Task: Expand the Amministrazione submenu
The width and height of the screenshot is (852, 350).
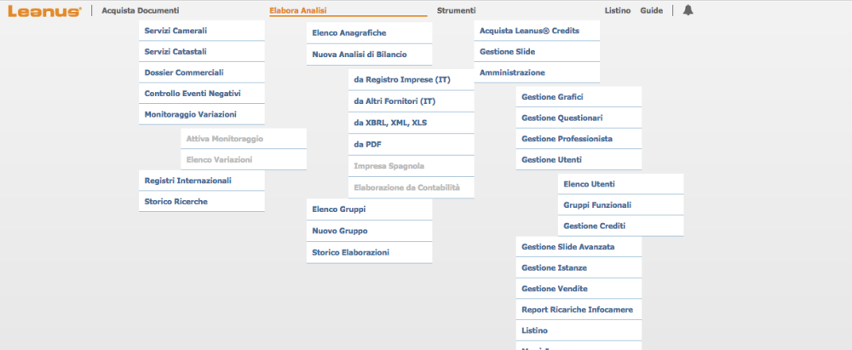Action: 512,72
